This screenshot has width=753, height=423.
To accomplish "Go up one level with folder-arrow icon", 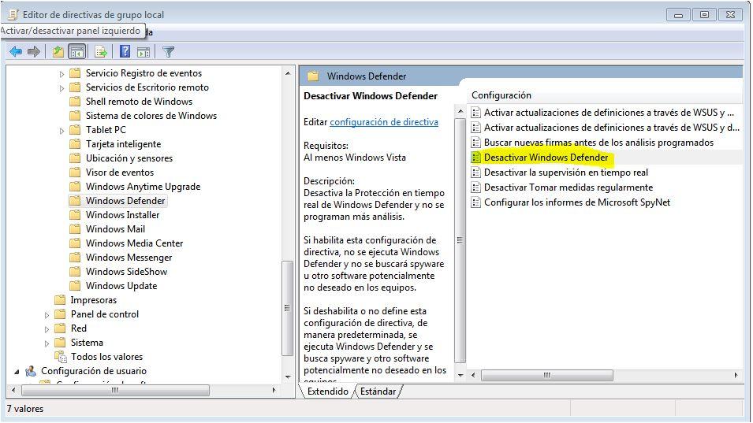I will 58,51.
